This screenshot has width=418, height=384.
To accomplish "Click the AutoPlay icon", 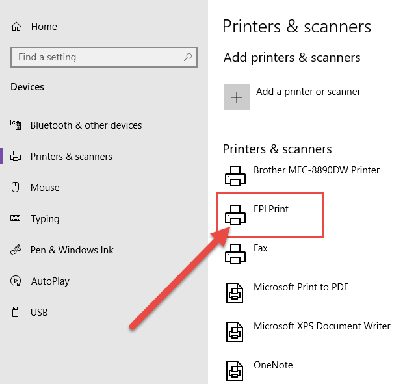I will [x=16, y=281].
